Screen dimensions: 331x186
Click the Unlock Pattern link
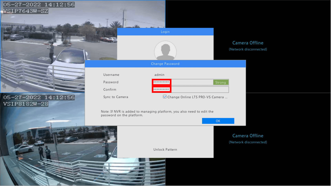tap(165, 150)
